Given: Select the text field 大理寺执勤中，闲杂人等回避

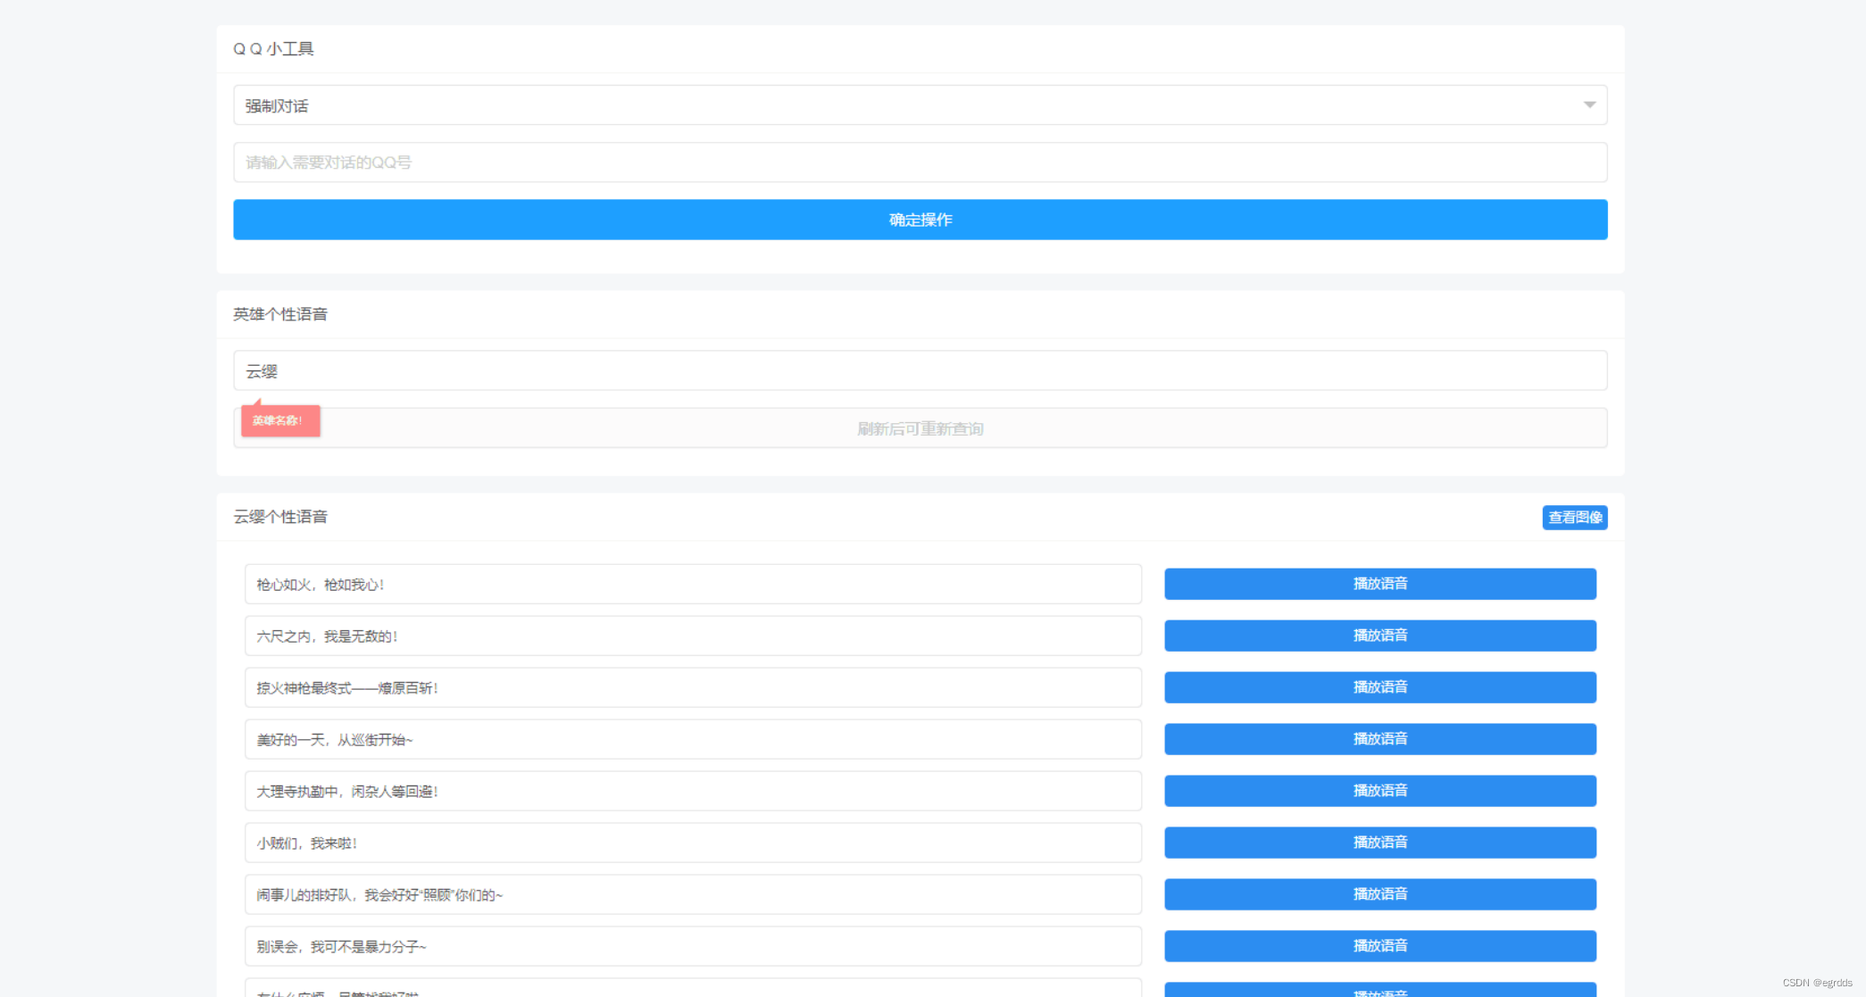Looking at the screenshot, I should click(693, 792).
